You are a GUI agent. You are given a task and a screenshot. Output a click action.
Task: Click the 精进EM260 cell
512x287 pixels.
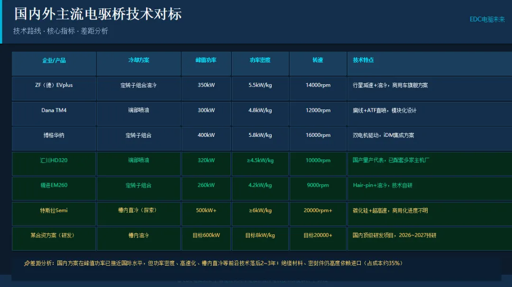coord(54,188)
